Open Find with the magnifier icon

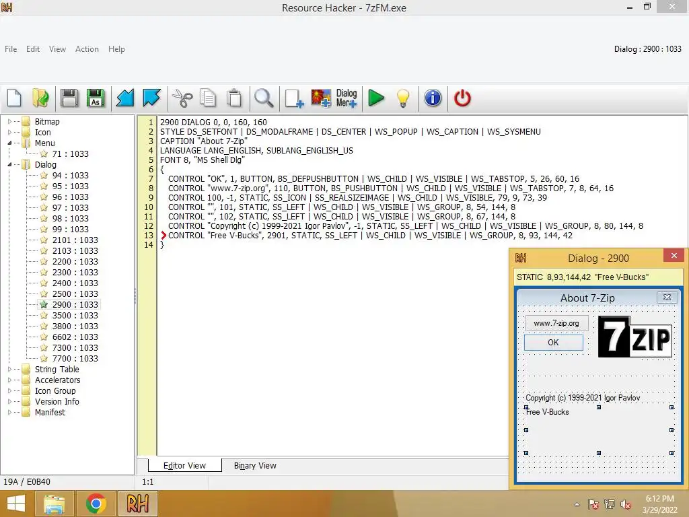(264, 98)
